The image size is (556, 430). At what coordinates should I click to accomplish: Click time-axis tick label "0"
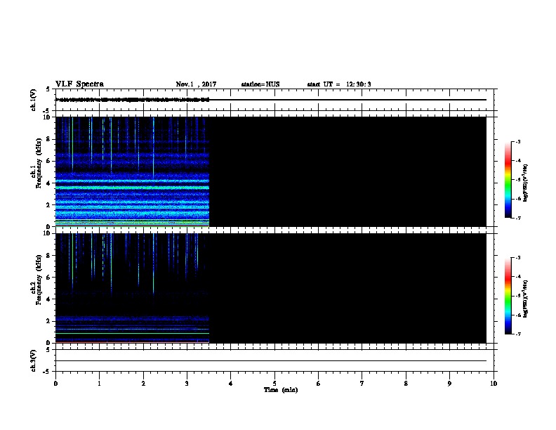click(55, 384)
